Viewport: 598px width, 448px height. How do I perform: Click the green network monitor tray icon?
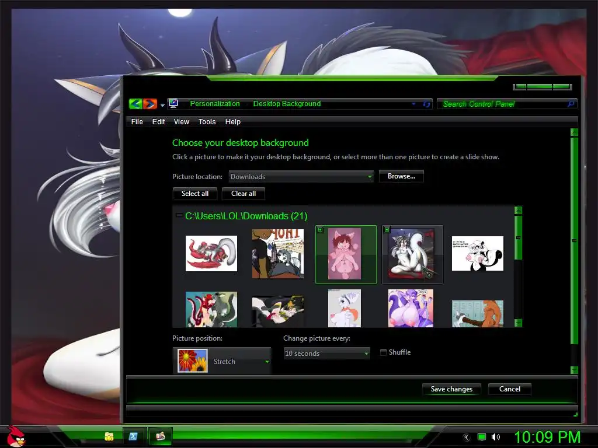[x=482, y=437]
